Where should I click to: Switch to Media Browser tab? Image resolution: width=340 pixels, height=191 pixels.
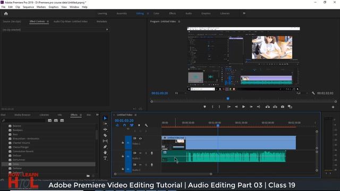(22, 115)
